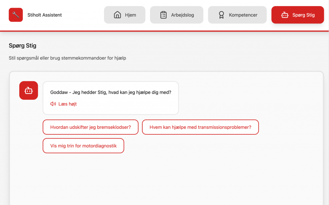
Task: Click the robot icon in Spørg Stig tab
Action: point(285,15)
